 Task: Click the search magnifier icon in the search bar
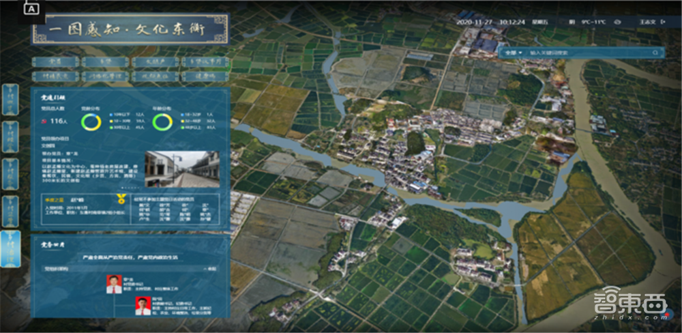pos(655,52)
